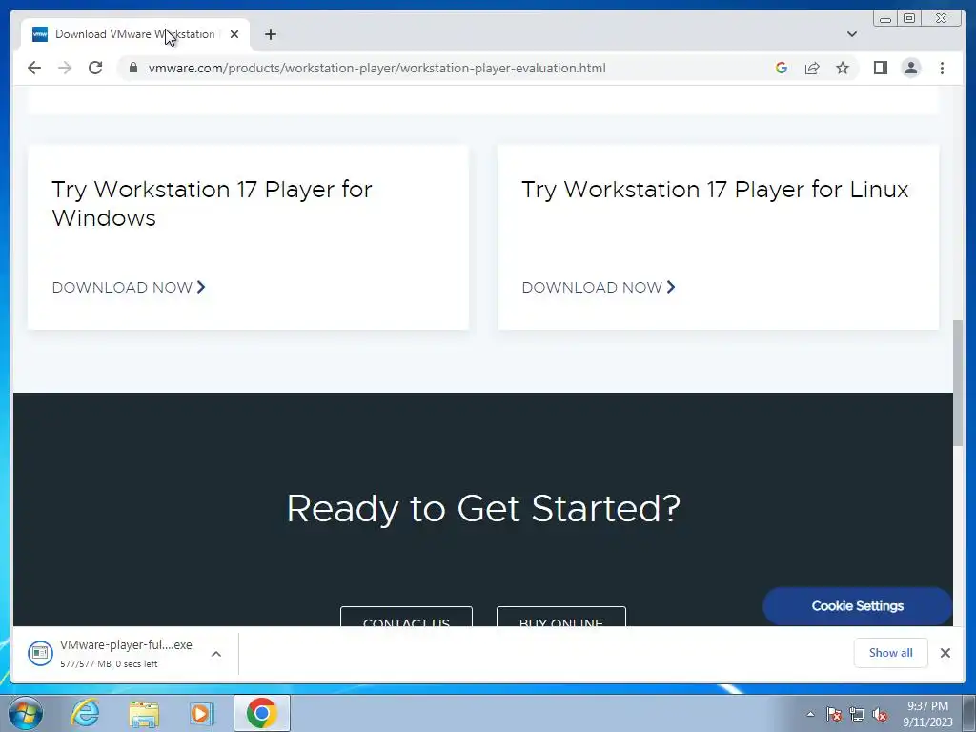Click the '577/577 MB, 0 secs left' status
Screen dimensions: 976x732
[109, 664]
